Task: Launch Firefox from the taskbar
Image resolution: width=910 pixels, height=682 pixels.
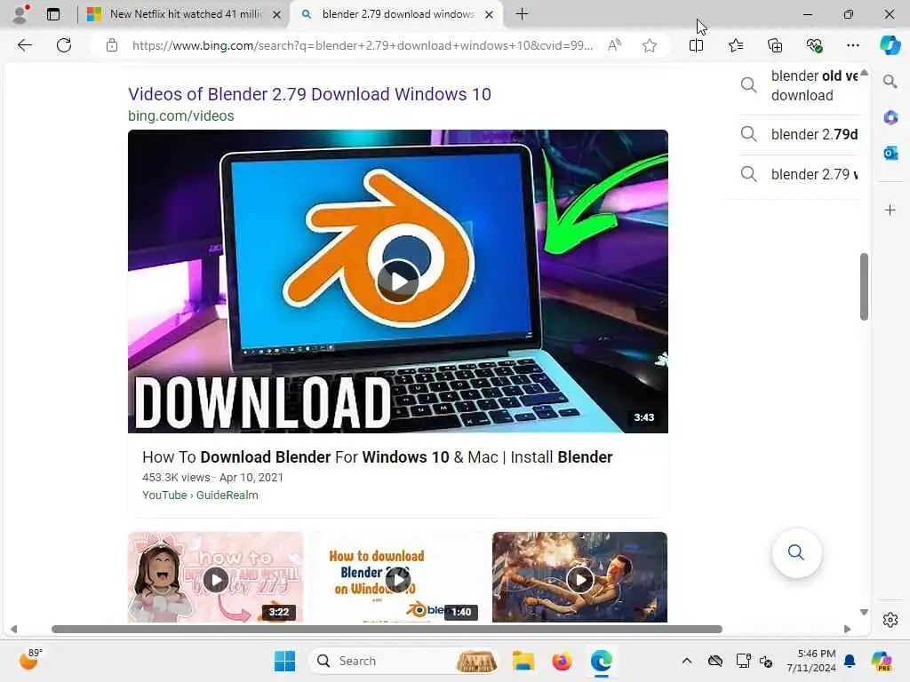Action: point(562,661)
